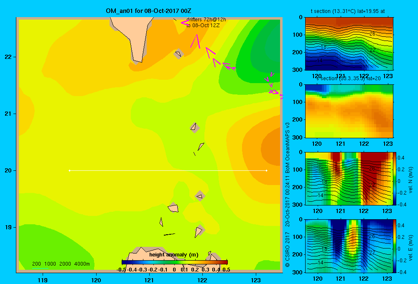Click the '-0.5' tick on height anomaly colorbar
The height and width of the screenshot is (284, 418).
[x=121, y=270]
